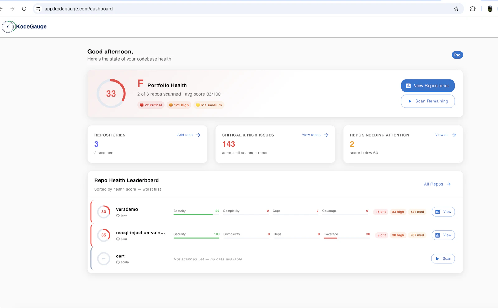Click the arrow icon next to Add repo
498x308 pixels.
198,135
